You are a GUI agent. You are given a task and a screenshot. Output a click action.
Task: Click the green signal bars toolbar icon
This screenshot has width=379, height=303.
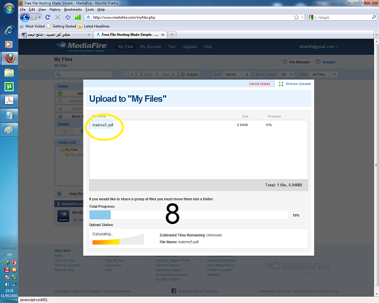78,17
